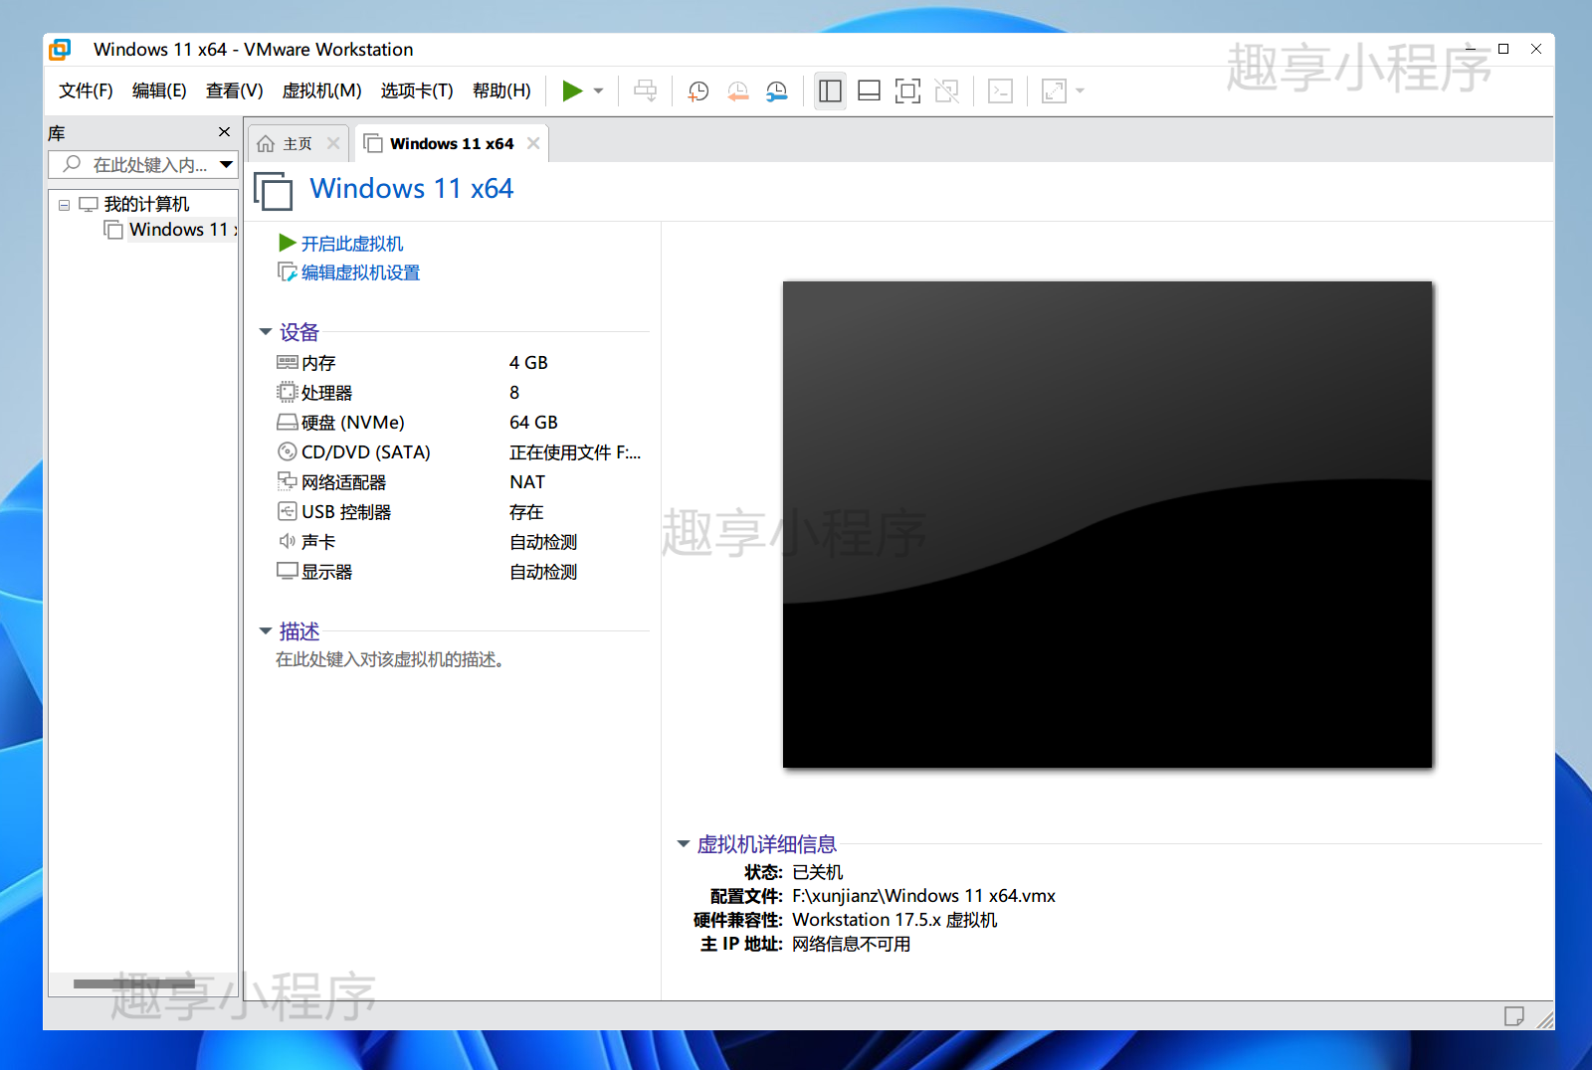The image size is (1592, 1070).
Task: Open the library search dropdown arrow
Action: click(x=227, y=165)
